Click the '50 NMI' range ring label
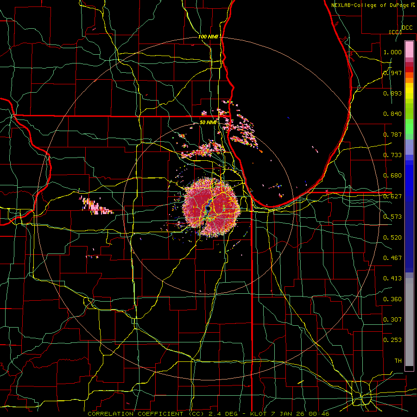 (x=208, y=122)
